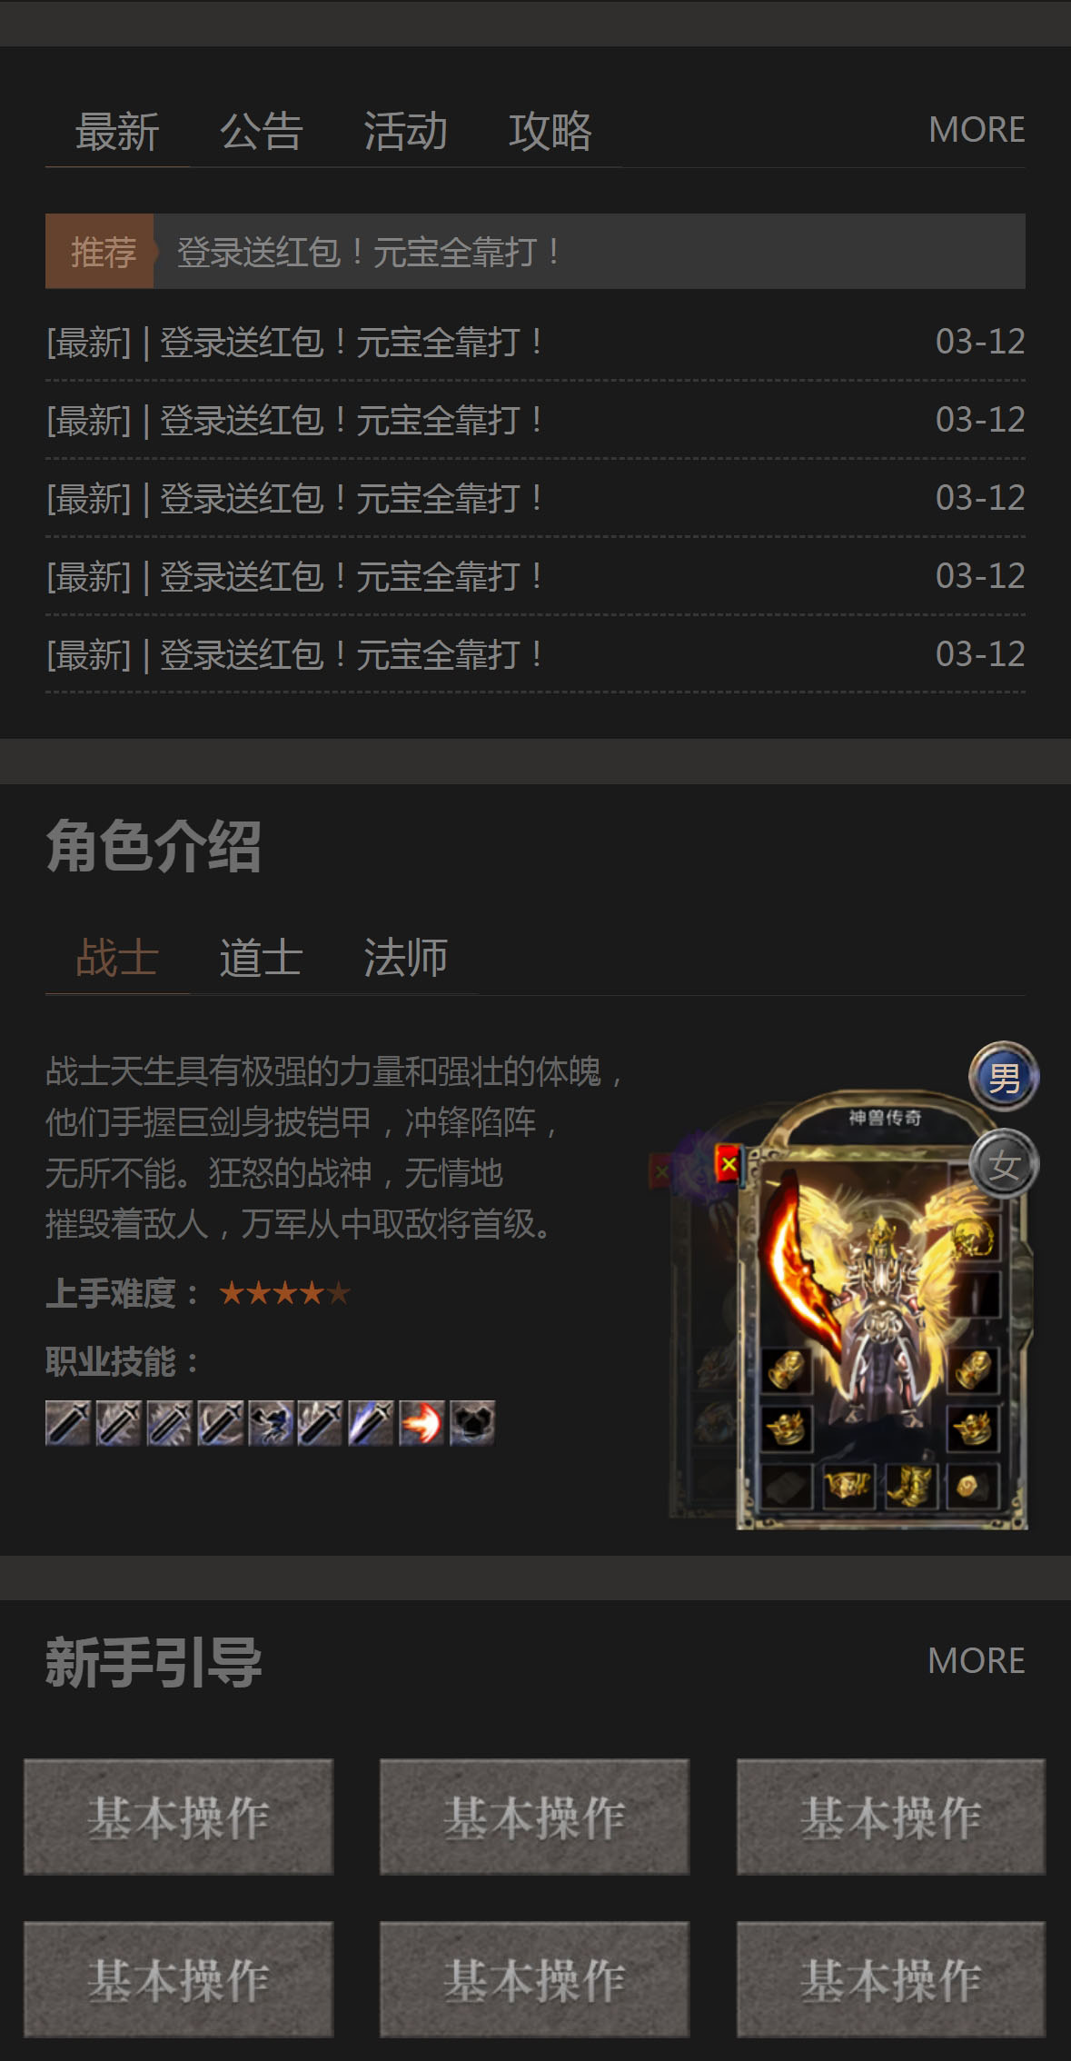1071x2061 pixels.
Task: Switch character gender to 男
Action: (1004, 1078)
